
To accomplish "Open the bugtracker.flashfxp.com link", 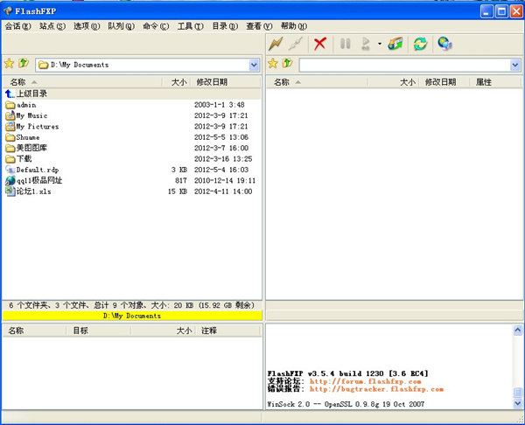I will tap(376, 389).
